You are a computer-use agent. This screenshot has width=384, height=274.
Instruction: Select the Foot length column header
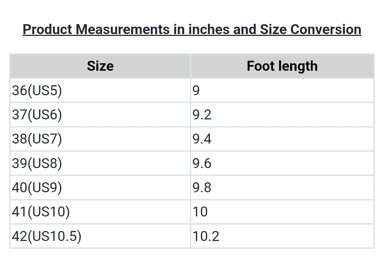point(282,66)
